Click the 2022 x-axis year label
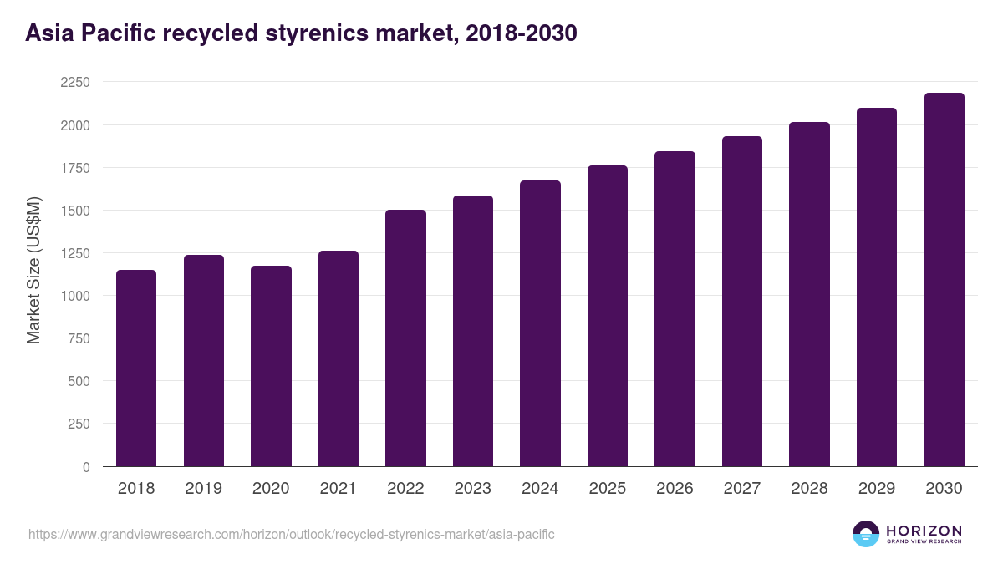 point(405,489)
